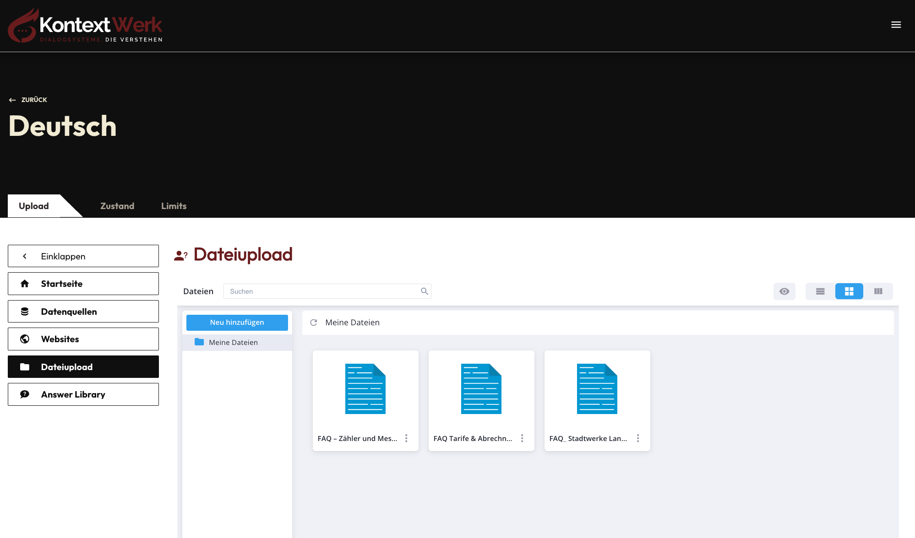Screen dimensions: 915x538
Task: Open the kebab menu on FAQ Stadtwerke file
Action: pos(638,438)
